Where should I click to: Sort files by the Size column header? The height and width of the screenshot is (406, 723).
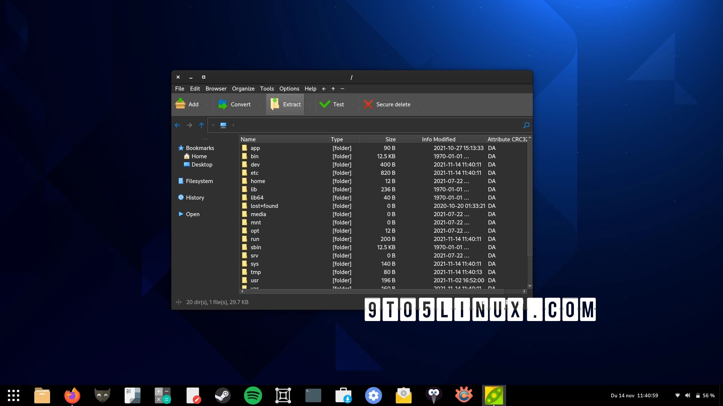[390, 139]
